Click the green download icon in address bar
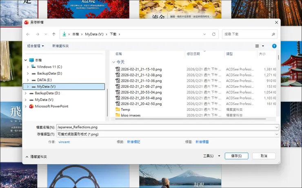This screenshot has height=188, width=302. pos(64,34)
